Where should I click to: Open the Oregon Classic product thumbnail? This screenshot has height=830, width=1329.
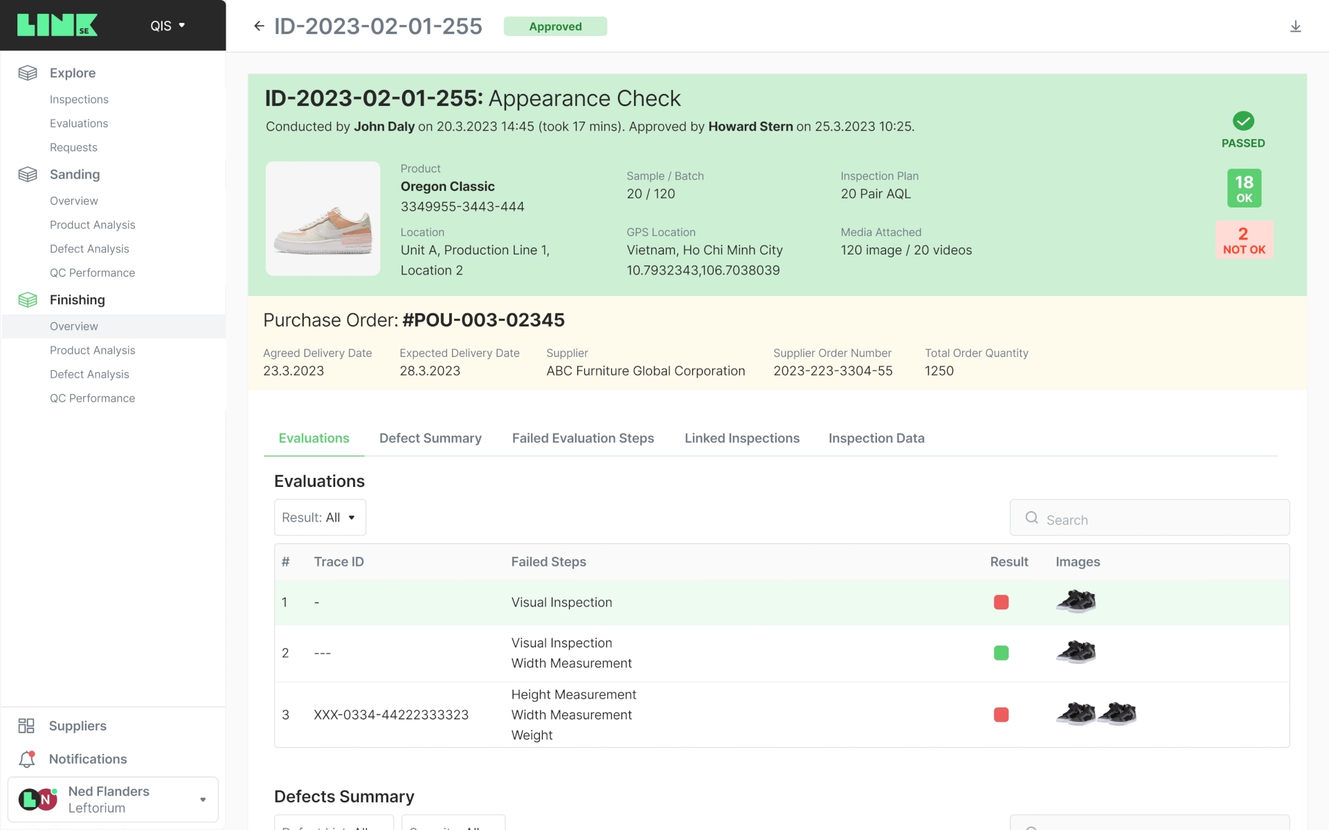click(323, 219)
